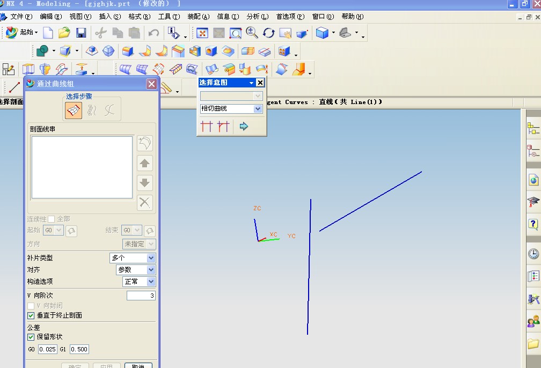Click the Extrude feature icon
Screen dimensions: 541x368
coord(28,69)
